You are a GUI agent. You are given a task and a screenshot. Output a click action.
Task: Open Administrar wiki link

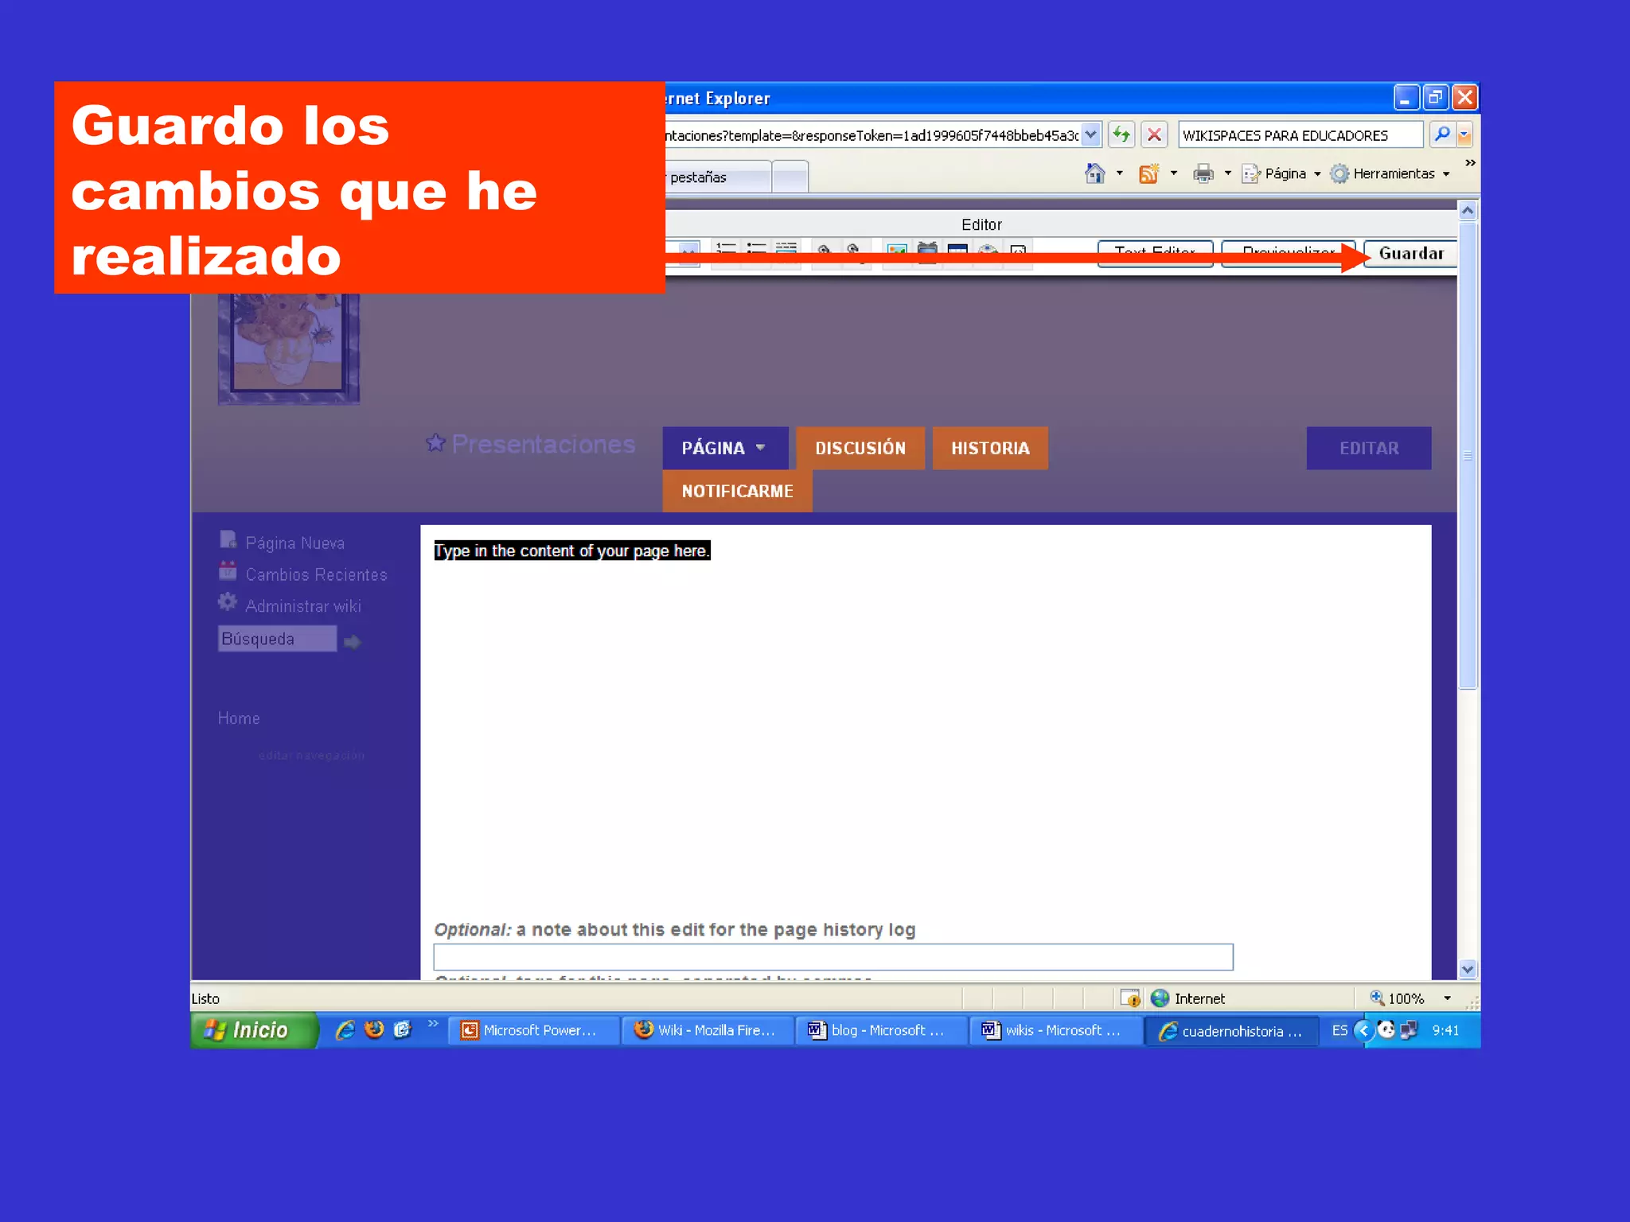(302, 606)
